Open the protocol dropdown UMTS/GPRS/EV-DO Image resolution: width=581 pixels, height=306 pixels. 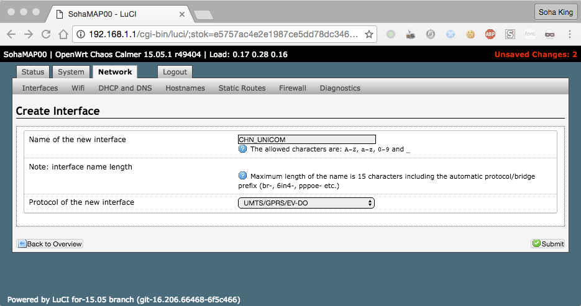coord(306,203)
